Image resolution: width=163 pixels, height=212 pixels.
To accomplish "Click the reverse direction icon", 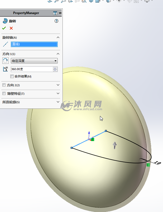I will (6, 61).
